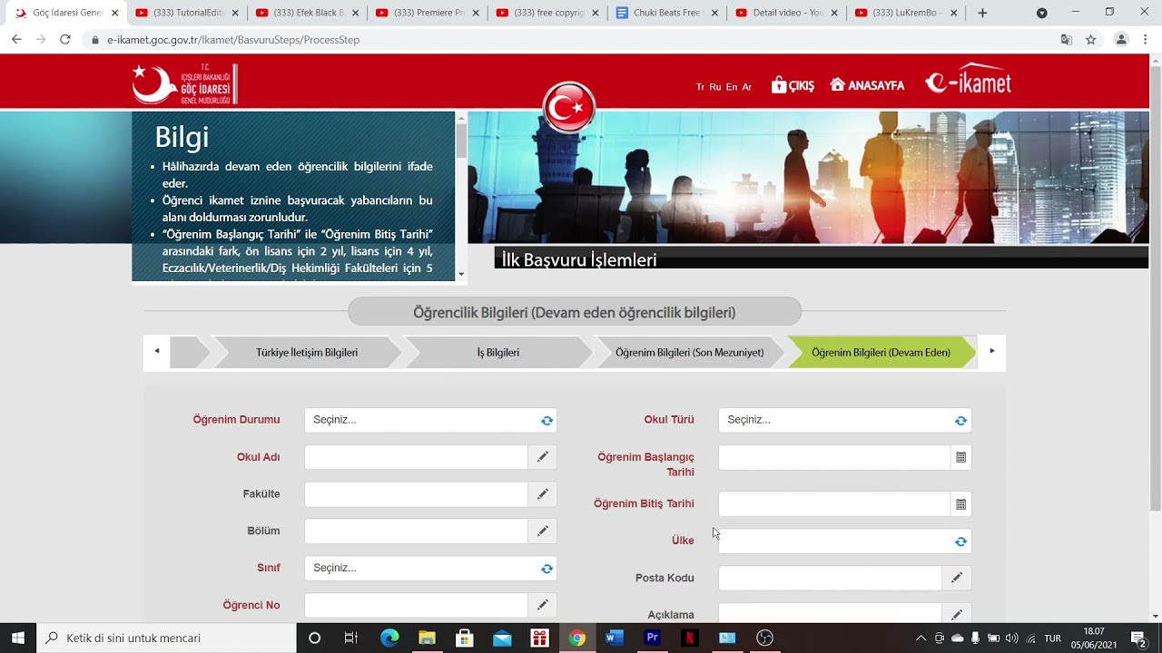
Task: Open Okul Türü dropdown
Action: tap(844, 420)
